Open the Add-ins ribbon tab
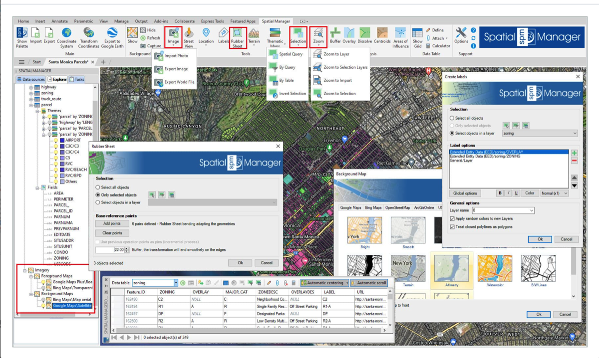The image size is (599, 358). (161, 21)
